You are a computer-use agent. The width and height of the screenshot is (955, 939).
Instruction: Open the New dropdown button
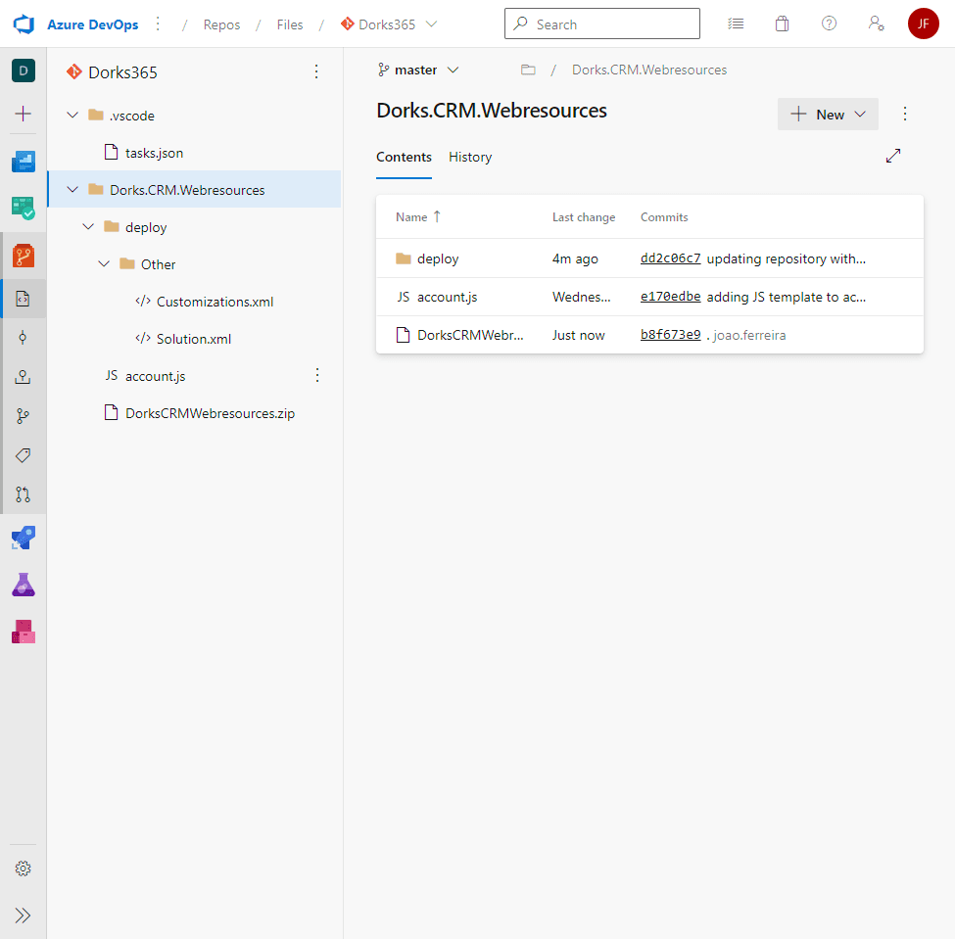point(828,114)
